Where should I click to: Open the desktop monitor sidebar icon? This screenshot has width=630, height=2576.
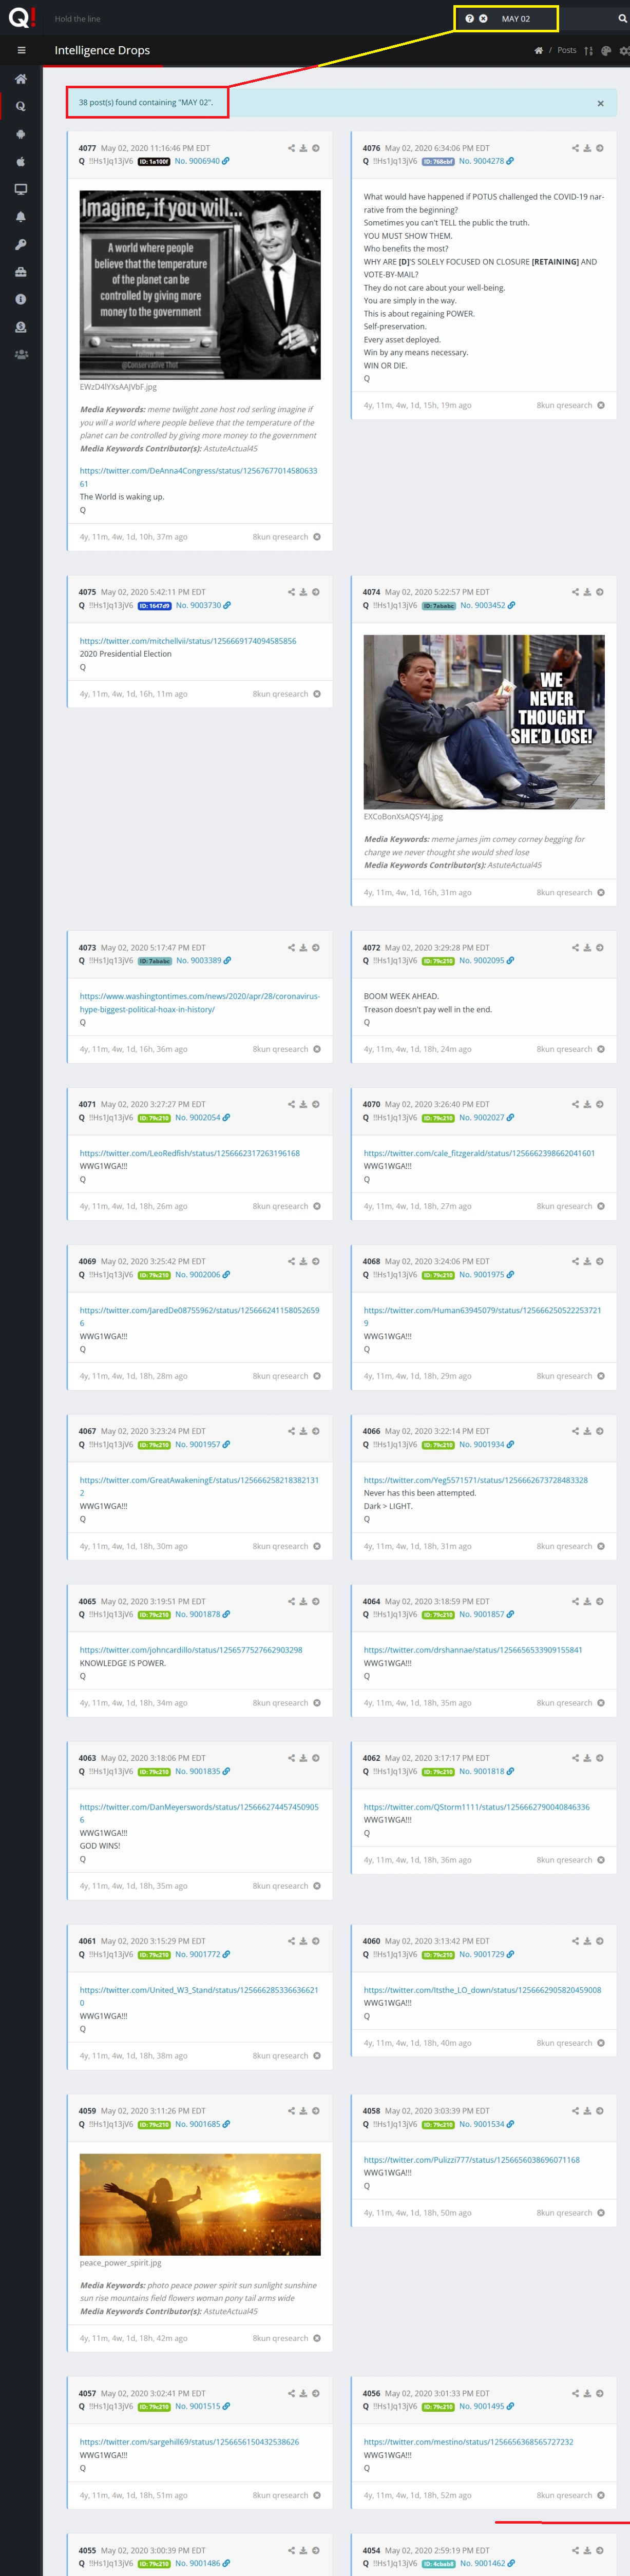(x=21, y=189)
